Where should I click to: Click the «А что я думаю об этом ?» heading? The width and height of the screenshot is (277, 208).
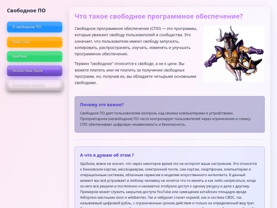pyautogui.click(x=107, y=155)
